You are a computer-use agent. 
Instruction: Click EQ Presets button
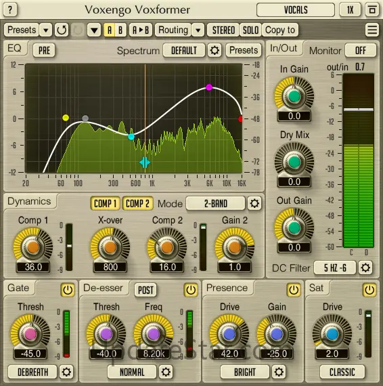click(x=244, y=50)
